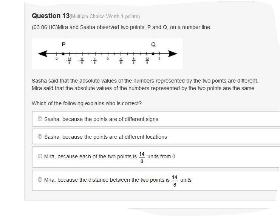Choose radio for Mira, 14/8 units from 0
Screen dimensions: 280x216
pos(40,156)
